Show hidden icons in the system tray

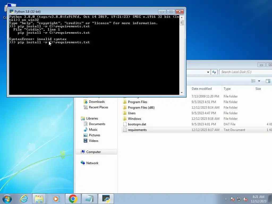[x=226, y=199]
